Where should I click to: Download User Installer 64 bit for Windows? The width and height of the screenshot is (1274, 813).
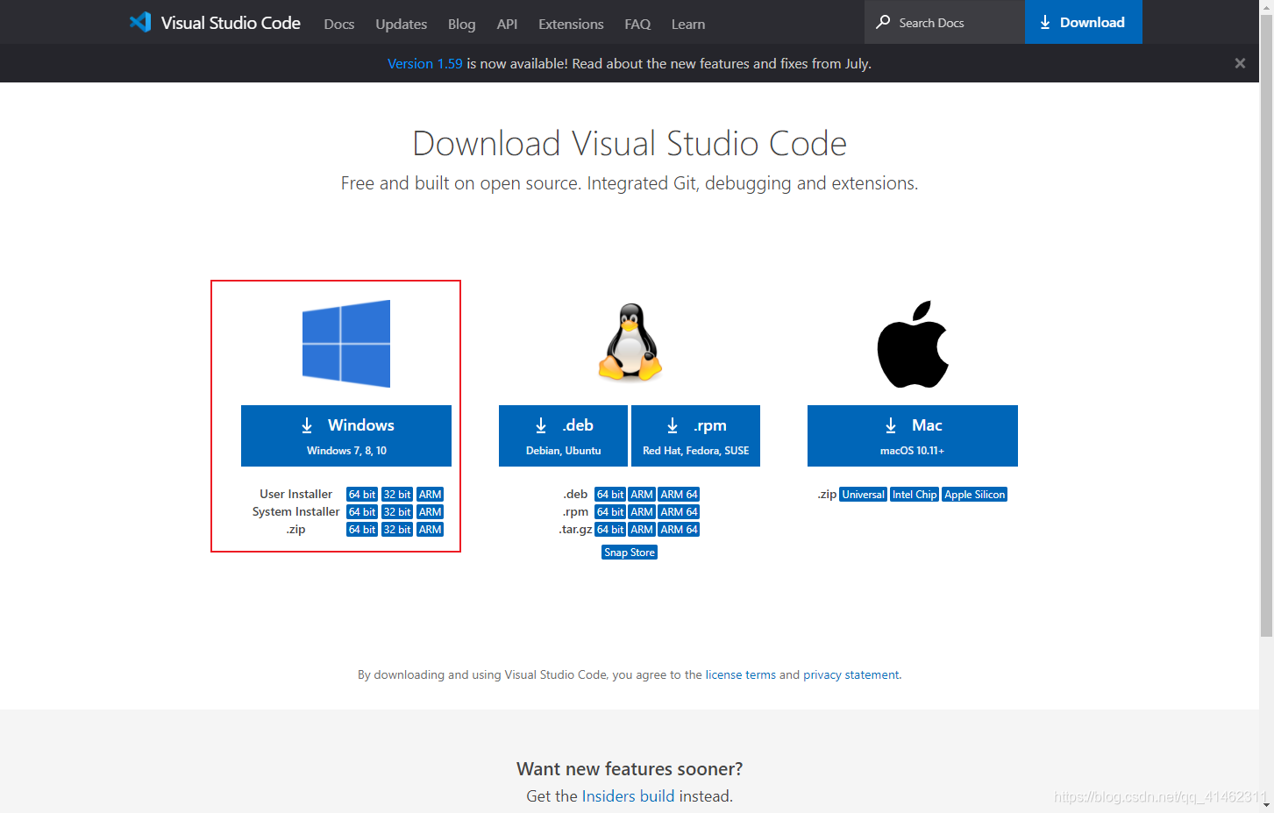362,495
